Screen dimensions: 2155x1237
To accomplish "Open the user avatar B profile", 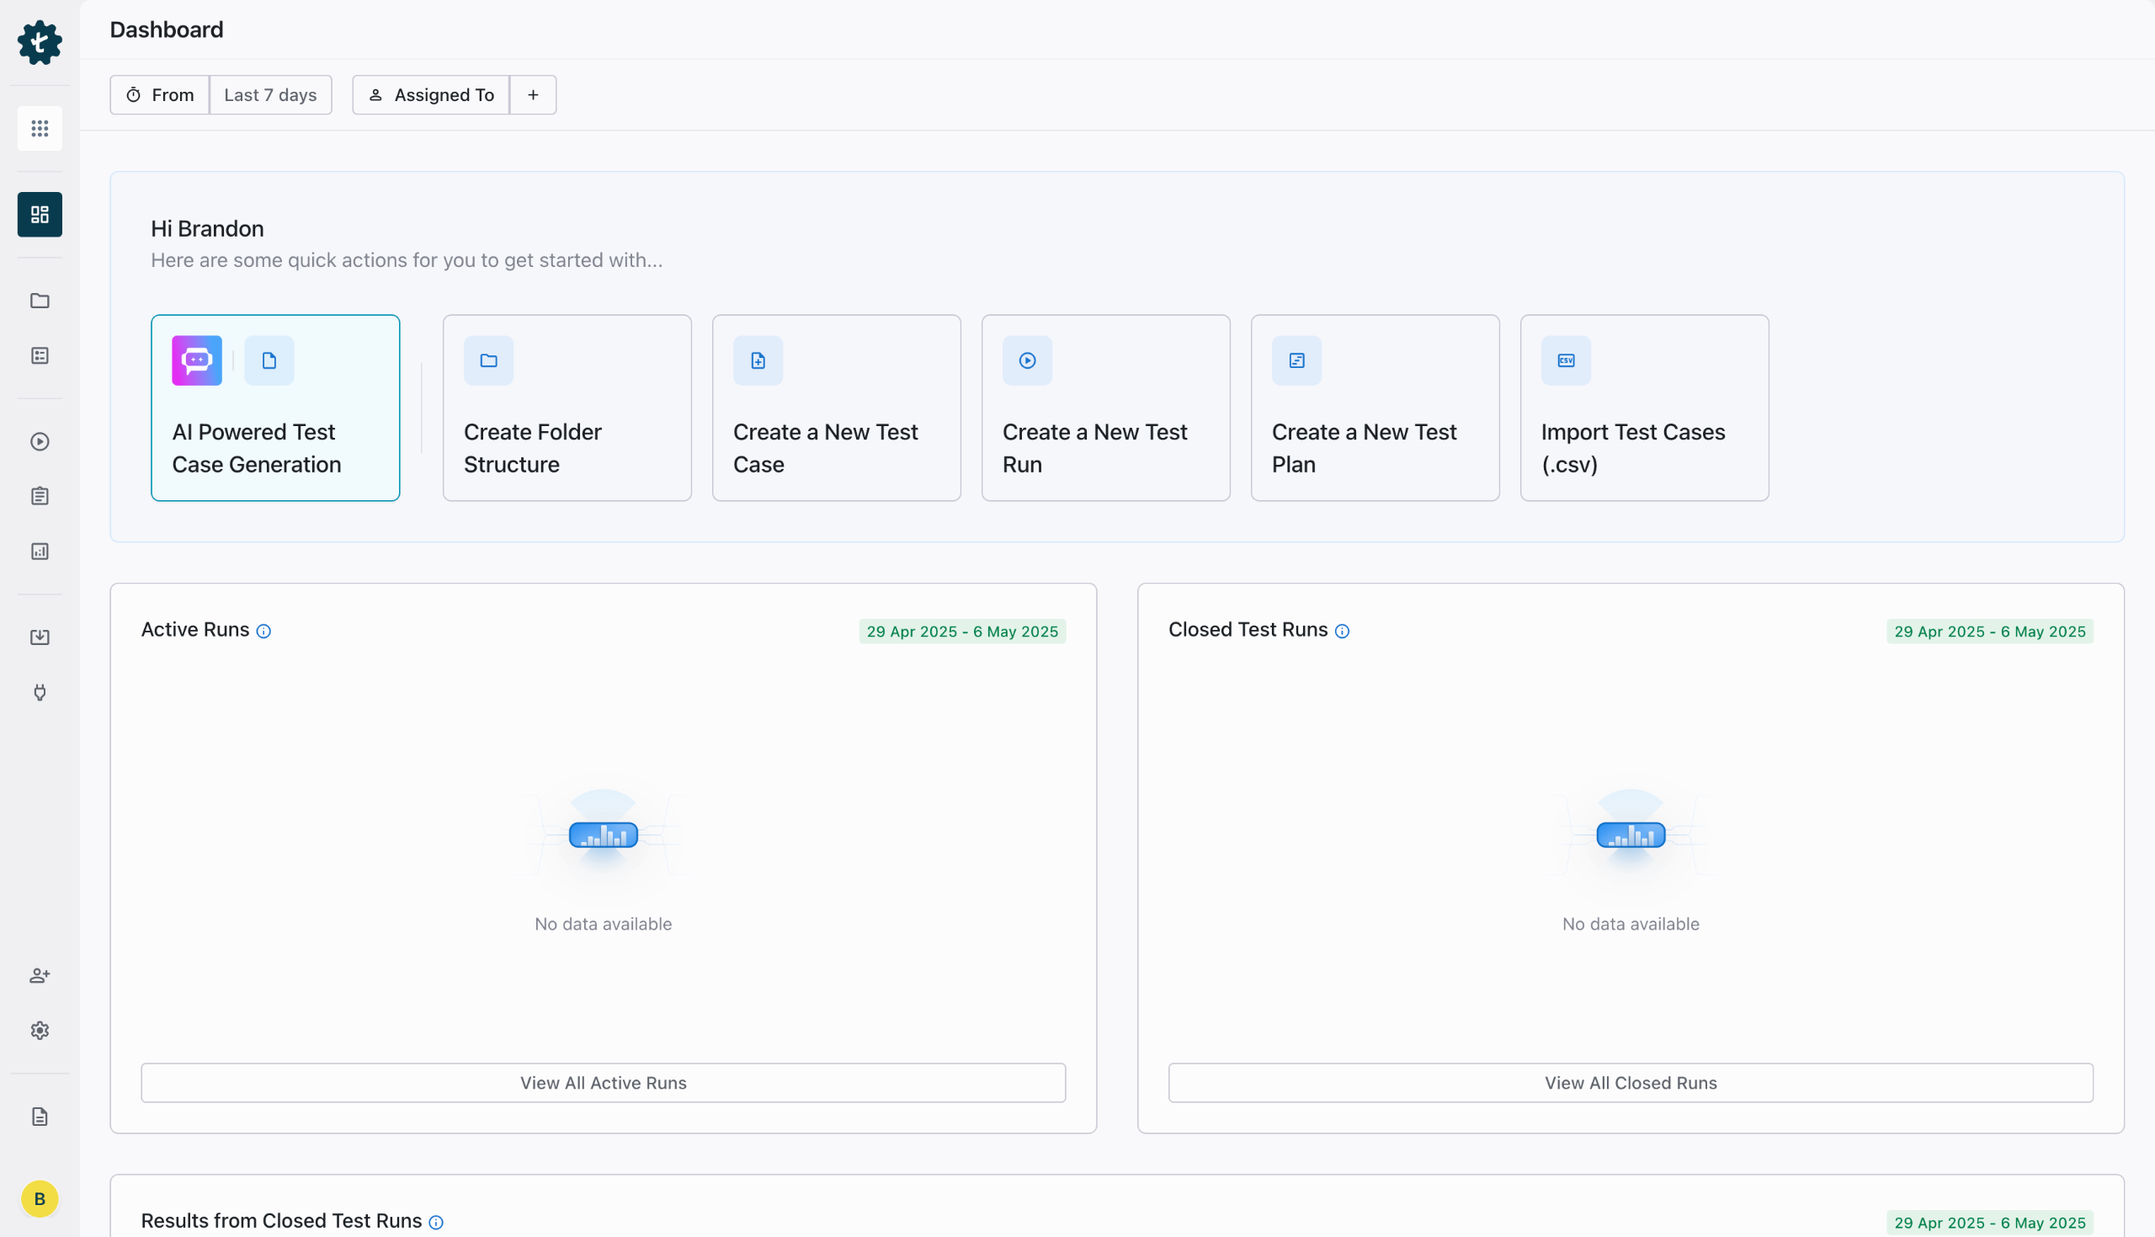I will point(40,1199).
